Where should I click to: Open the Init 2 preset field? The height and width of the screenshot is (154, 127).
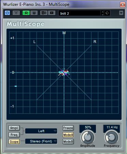[x=80, y=13]
